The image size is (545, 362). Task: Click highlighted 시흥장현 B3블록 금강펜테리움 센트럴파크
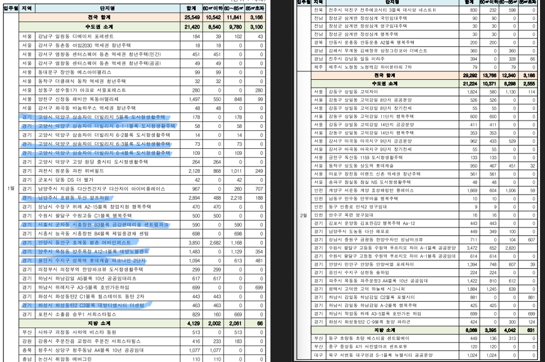click(x=103, y=225)
